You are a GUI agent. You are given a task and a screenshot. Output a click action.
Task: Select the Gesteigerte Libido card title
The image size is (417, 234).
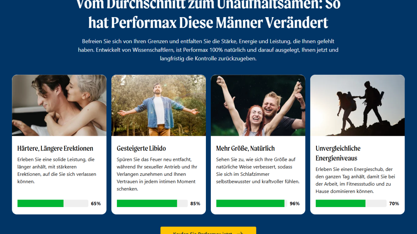(141, 149)
